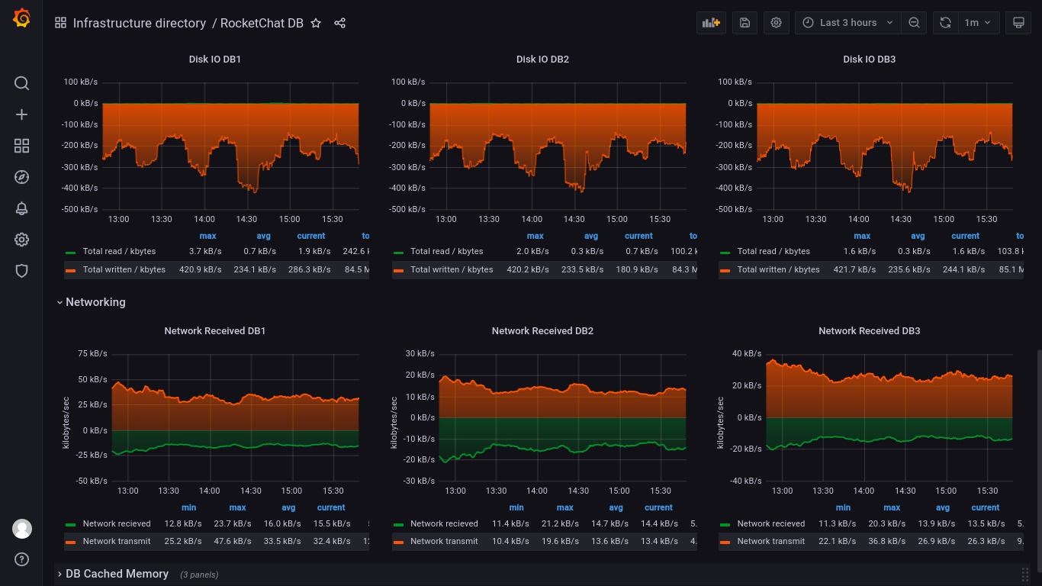Star the RocketChat DB dashboard
Viewport: 1042px width, 586px height.
pyautogui.click(x=316, y=23)
